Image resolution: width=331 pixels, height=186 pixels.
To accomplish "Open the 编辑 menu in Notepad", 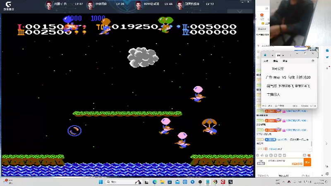I will pos(276,61).
